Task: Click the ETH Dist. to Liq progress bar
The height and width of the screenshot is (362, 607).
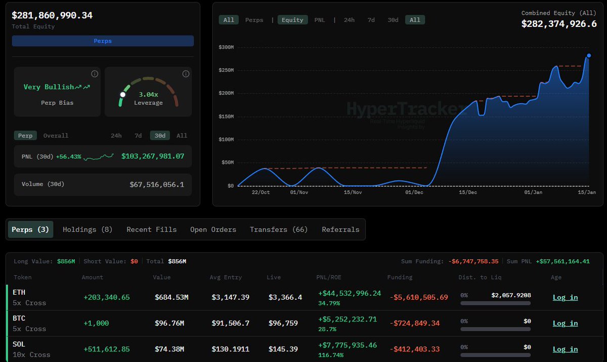Action: (495, 303)
